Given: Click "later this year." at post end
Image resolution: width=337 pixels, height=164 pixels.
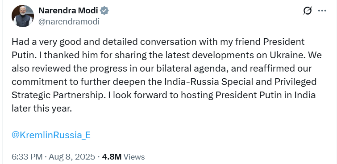Looking at the screenshot, I should point(41,109).
